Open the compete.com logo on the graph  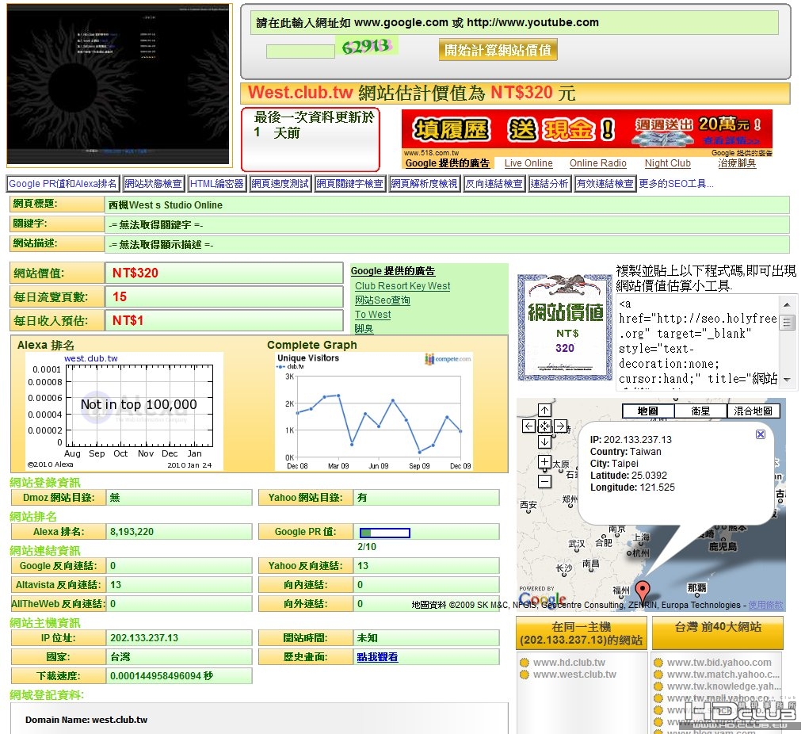point(448,359)
